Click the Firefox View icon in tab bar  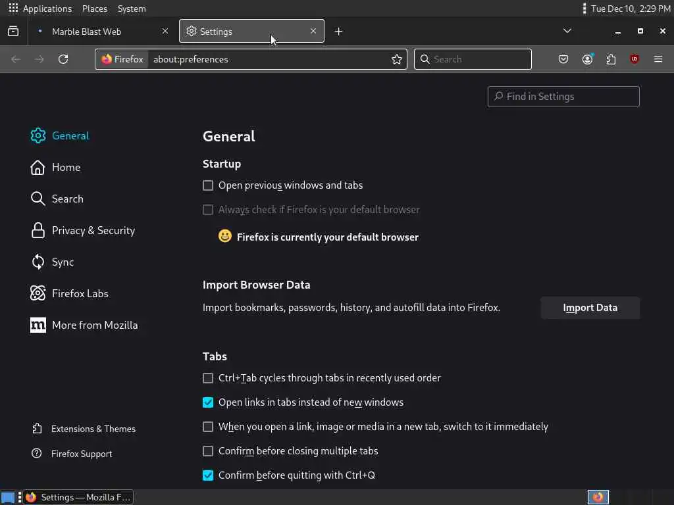pyautogui.click(x=13, y=31)
